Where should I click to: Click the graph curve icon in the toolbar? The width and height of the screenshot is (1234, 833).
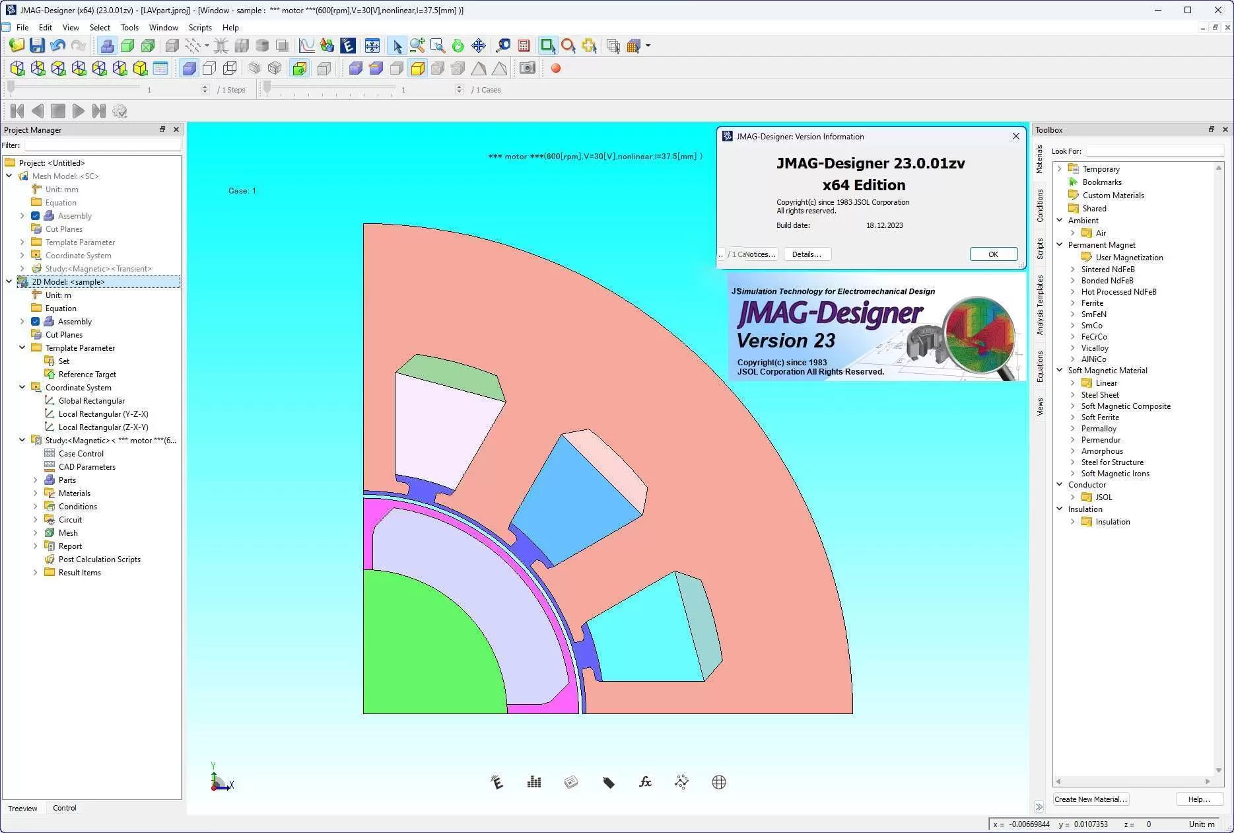coord(306,46)
